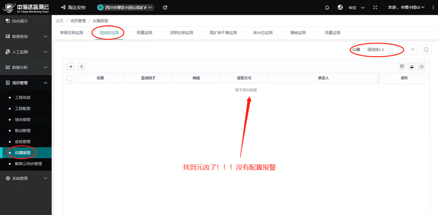Switch to 深部位移监测 tab
Screen dimensions: 438x215
coord(181,33)
